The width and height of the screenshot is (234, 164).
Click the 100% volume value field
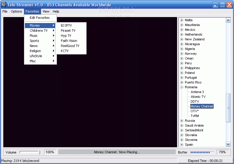click(50, 152)
